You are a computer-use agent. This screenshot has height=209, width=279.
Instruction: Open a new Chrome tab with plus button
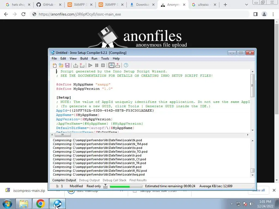pyautogui.click(x=225, y=5)
